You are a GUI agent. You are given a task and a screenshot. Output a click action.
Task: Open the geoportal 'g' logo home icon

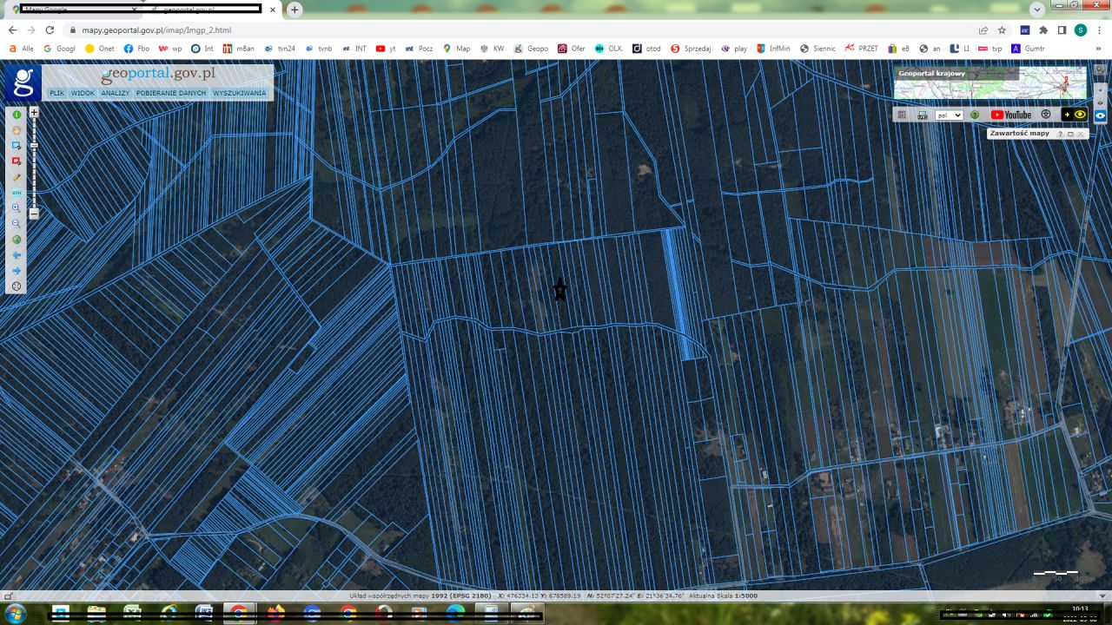[x=23, y=83]
